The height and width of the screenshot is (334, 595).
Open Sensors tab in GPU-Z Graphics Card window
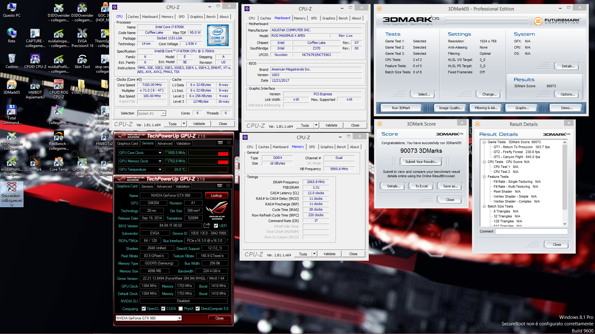[x=147, y=186]
